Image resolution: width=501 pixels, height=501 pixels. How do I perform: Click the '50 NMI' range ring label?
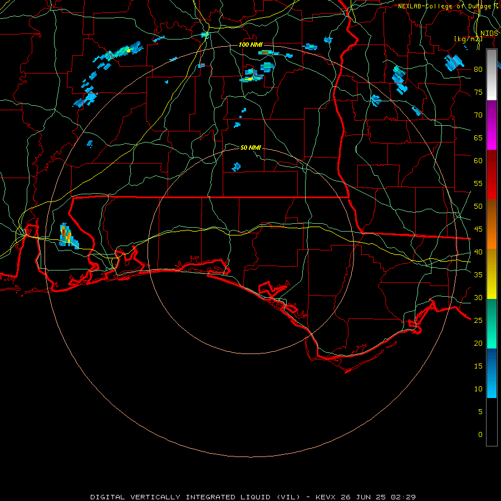250,148
